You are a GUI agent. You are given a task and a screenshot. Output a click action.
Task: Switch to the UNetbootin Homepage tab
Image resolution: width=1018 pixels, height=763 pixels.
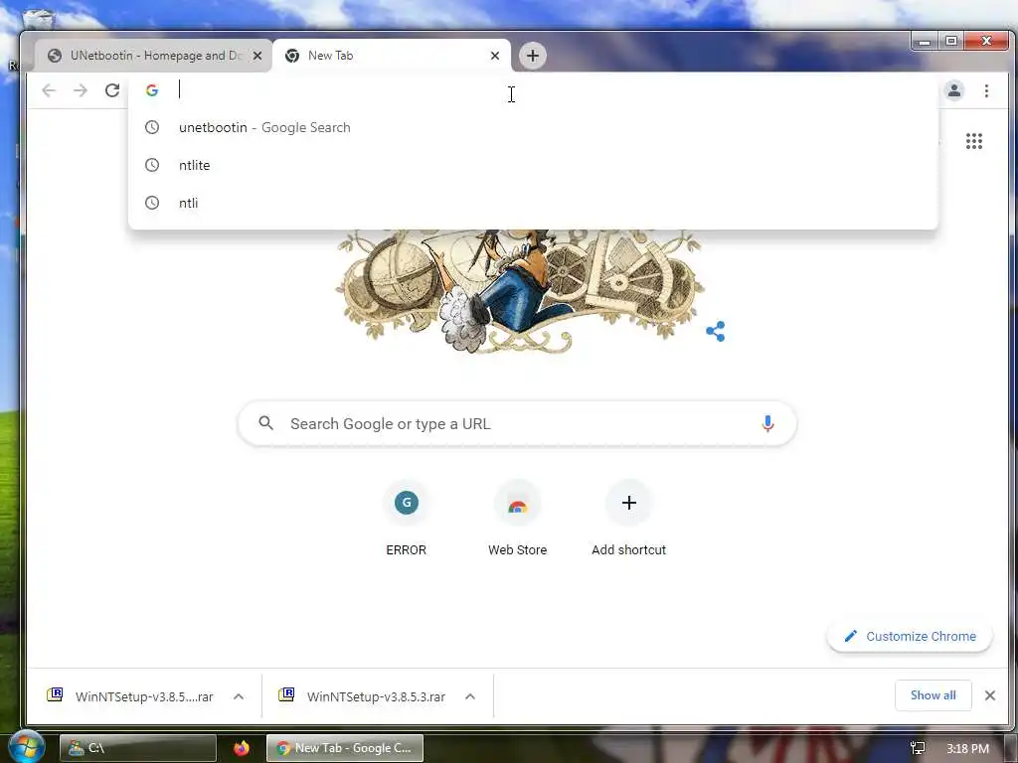[153, 56]
